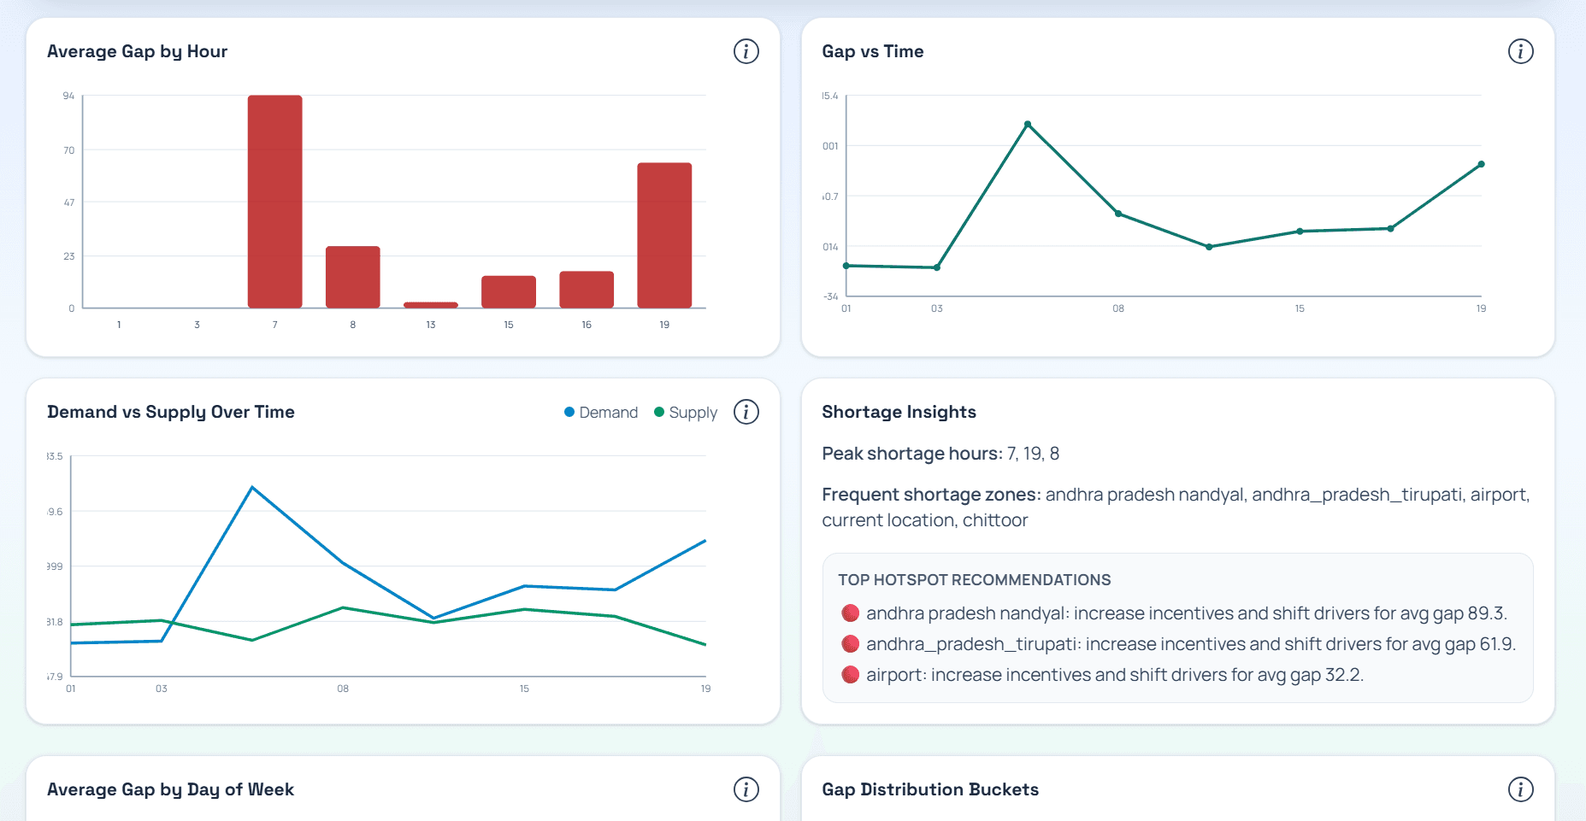Image resolution: width=1586 pixels, height=821 pixels.
Task: Open info for Average Gap by Hour chart
Action: tap(746, 51)
